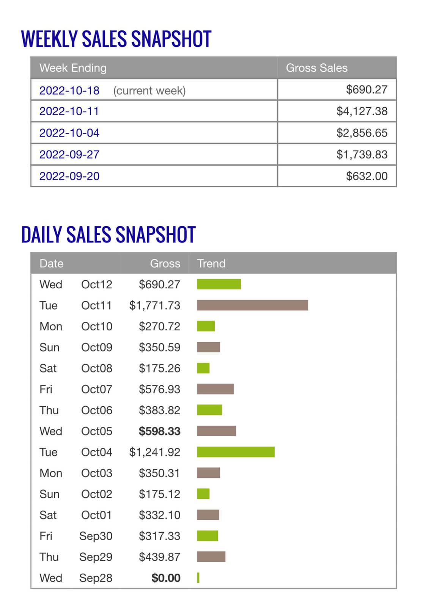
Task: Click the tiny green bar for Sep28
Action: click(198, 578)
